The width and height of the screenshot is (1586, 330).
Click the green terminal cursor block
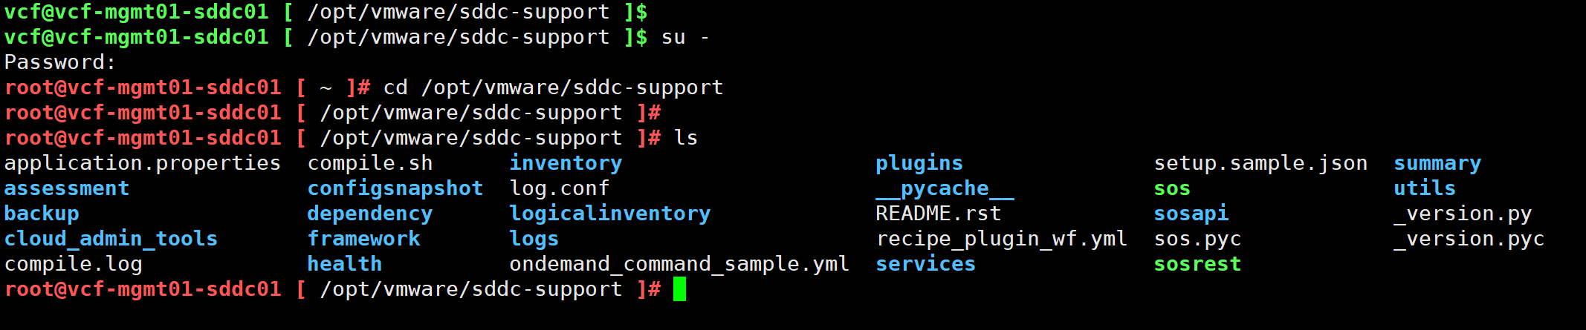pyautogui.click(x=679, y=289)
